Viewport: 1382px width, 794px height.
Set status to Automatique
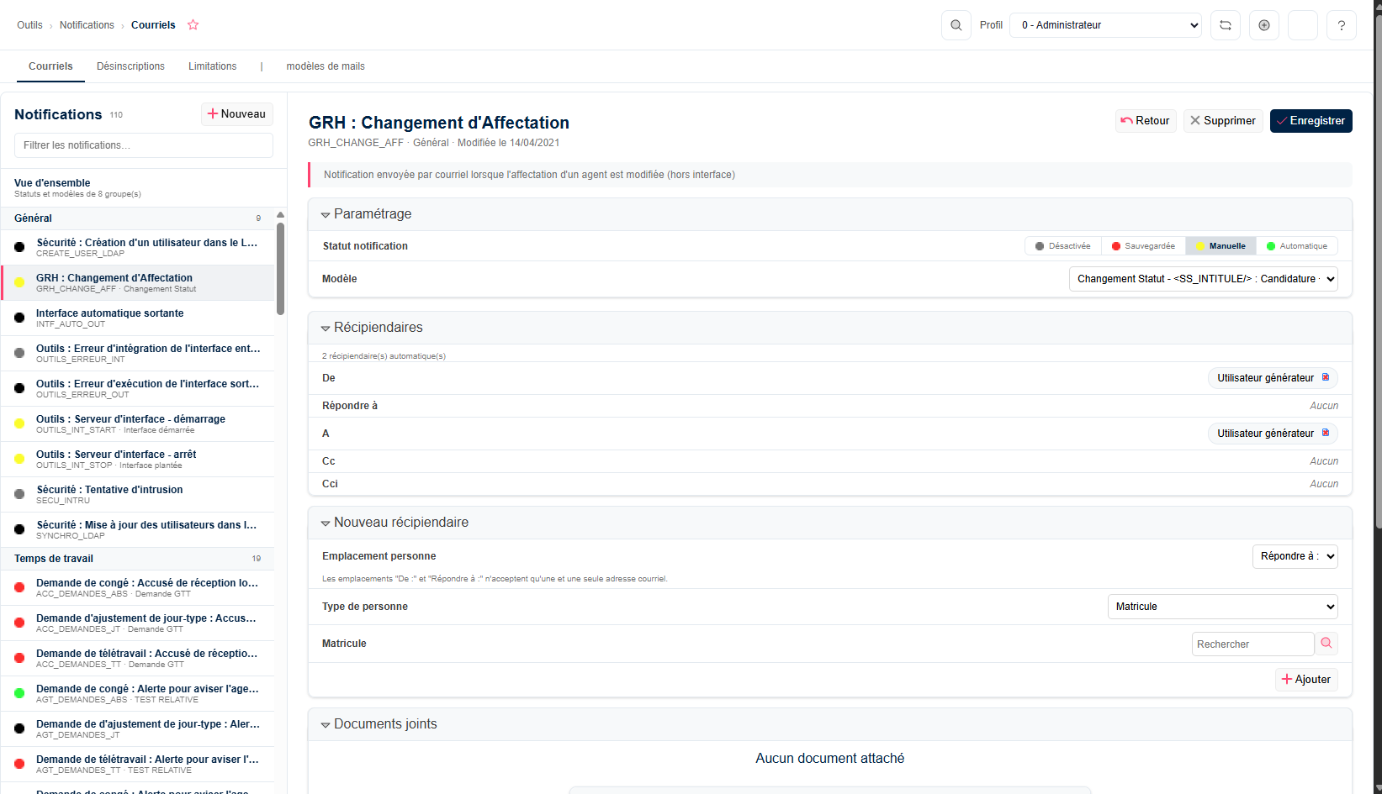1297,246
